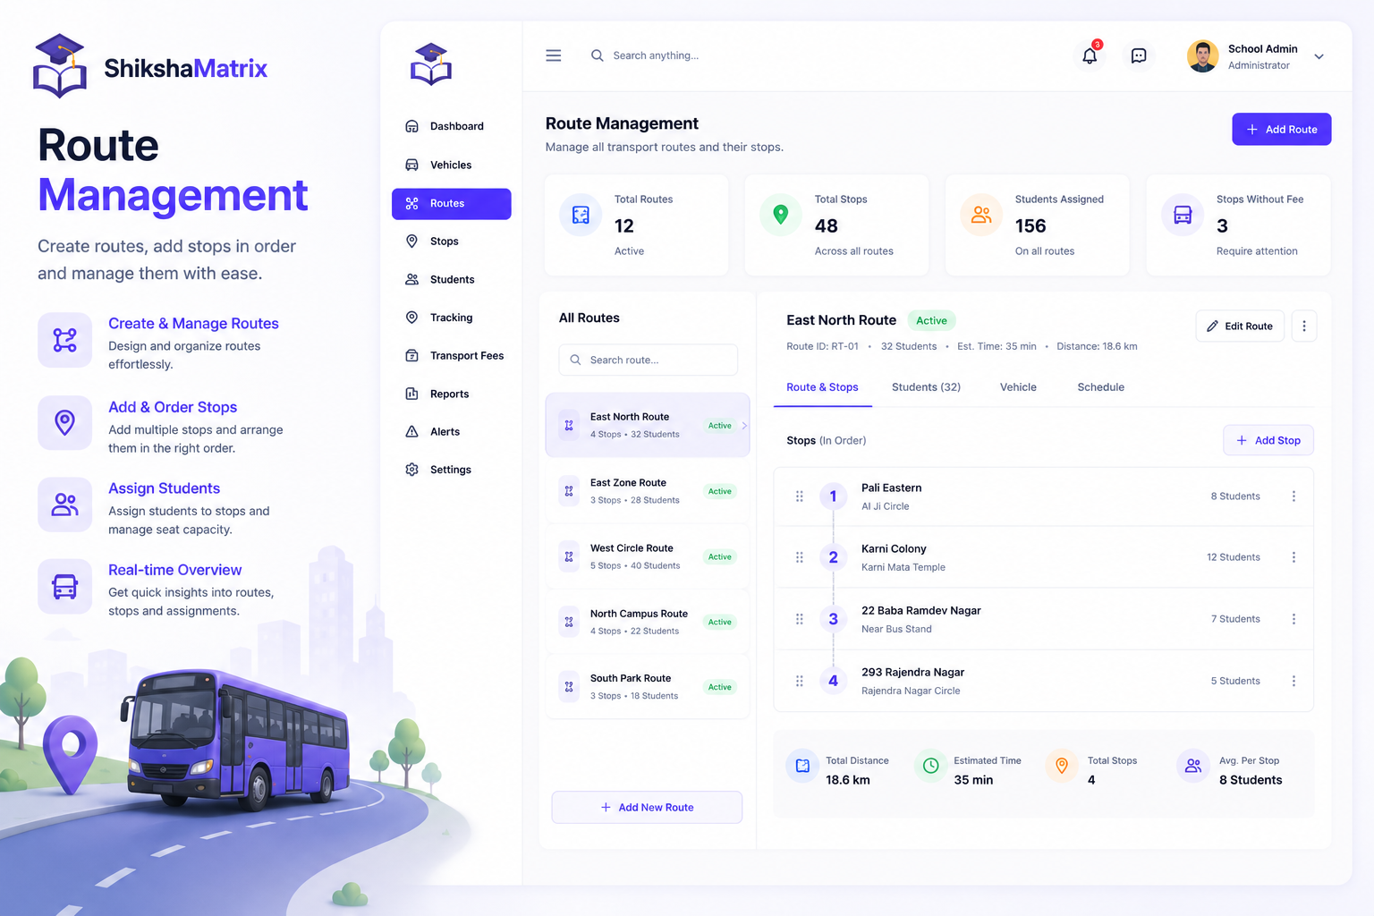Open Transport Fees section

(x=451, y=356)
